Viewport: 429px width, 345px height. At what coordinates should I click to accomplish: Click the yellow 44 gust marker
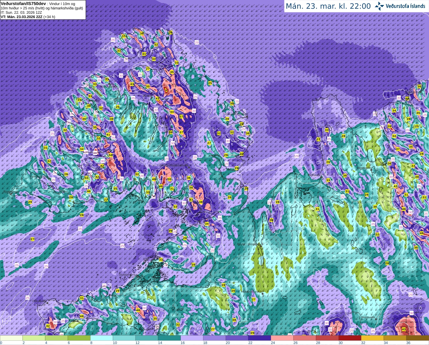[x=172, y=112]
